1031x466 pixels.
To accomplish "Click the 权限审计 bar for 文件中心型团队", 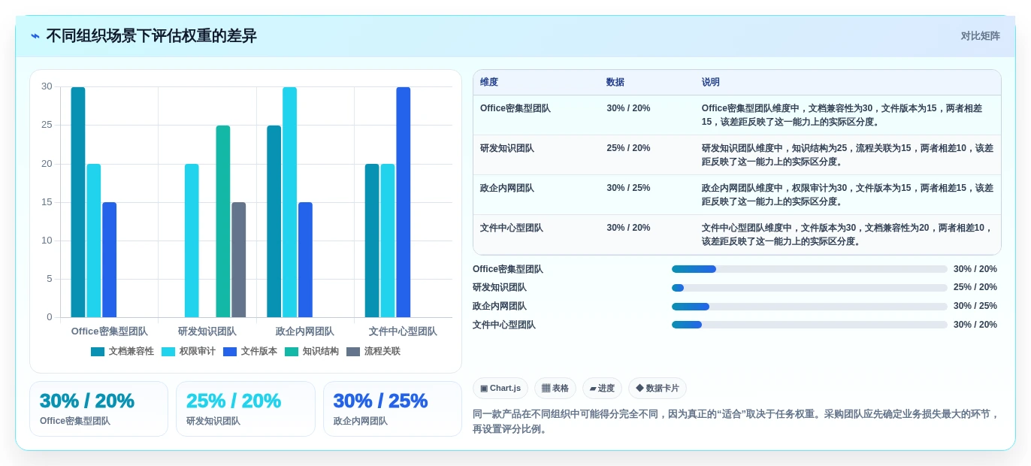I will [x=388, y=241].
